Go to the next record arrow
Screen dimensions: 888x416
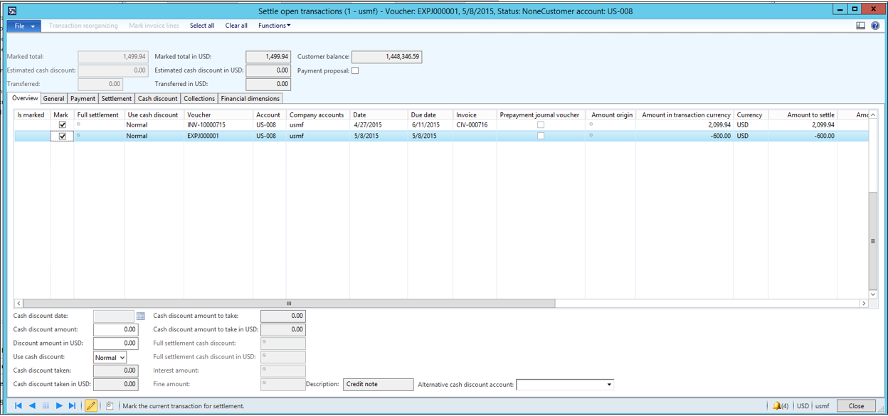(59, 406)
